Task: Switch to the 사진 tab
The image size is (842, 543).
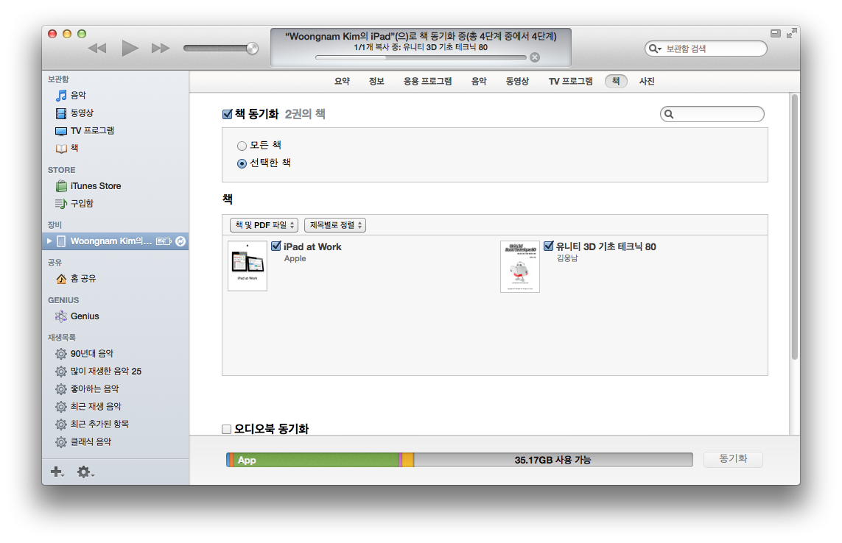Action: click(x=646, y=82)
